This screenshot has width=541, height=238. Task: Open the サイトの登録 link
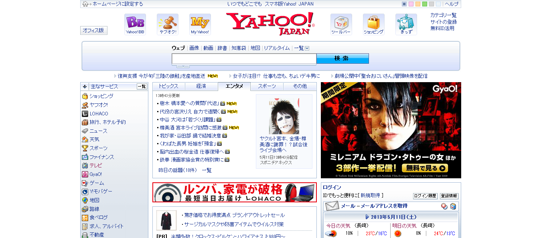tap(444, 22)
